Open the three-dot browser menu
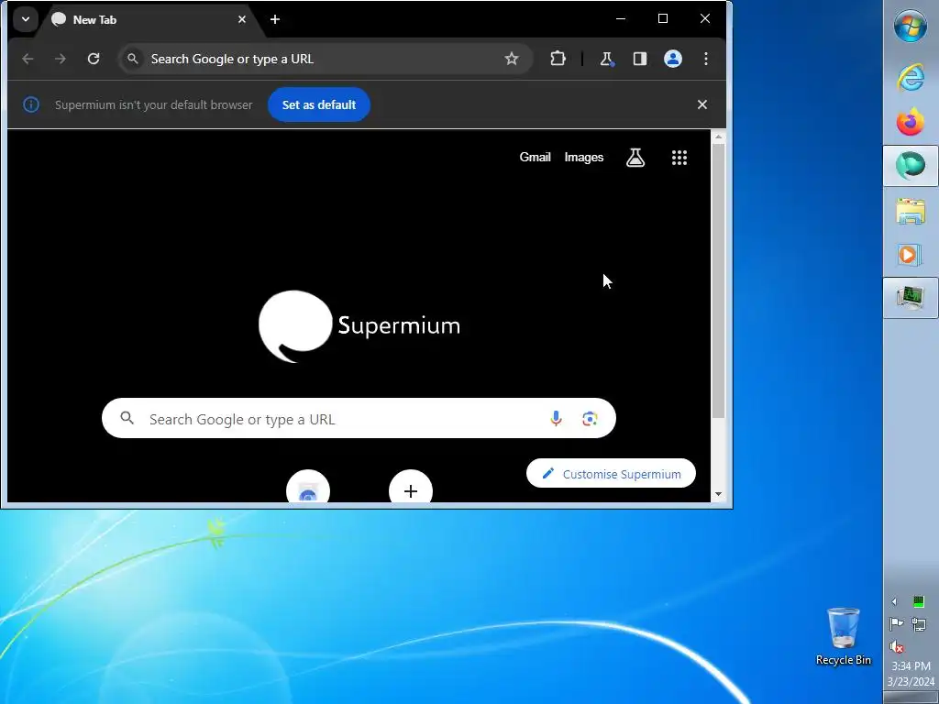Screen dimensions: 939x704 (x=706, y=59)
